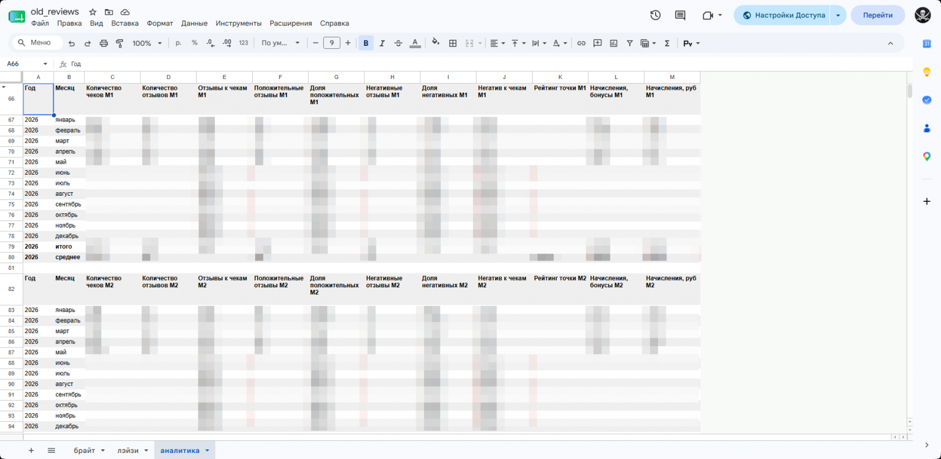The height and width of the screenshot is (459, 941).
Task: Click the Перейти button
Action: (x=878, y=15)
